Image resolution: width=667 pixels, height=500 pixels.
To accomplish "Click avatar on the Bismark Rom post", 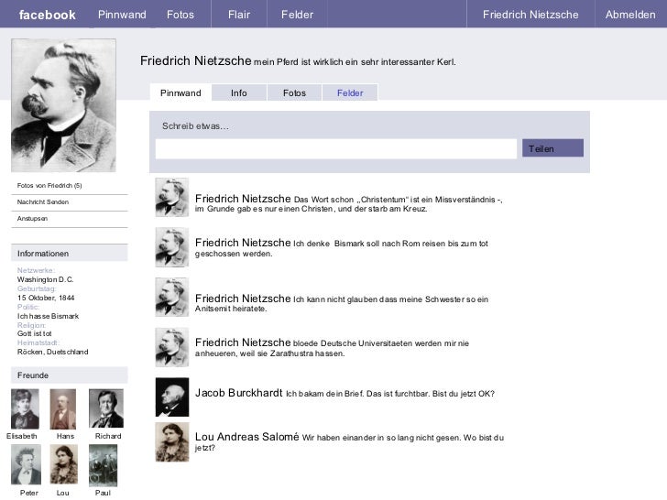I will (x=172, y=247).
